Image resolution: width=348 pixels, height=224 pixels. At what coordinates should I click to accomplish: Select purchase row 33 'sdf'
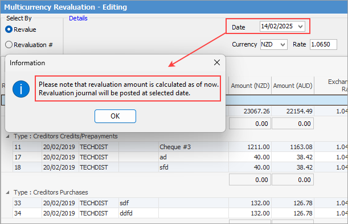click(180, 203)
